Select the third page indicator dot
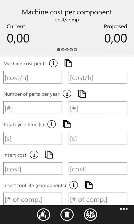The image size is (134, 224). point(67,50)
